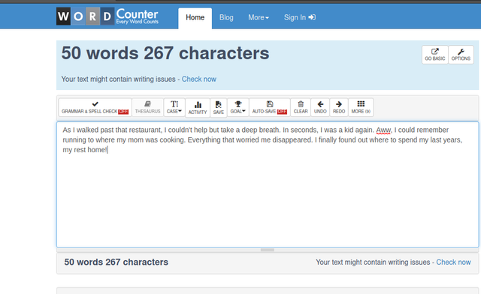Open the Thesaurus tool
Viewport: 481px width, 294px height.
coord(147,107)
